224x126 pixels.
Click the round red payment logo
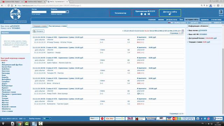tap(102, 119)
